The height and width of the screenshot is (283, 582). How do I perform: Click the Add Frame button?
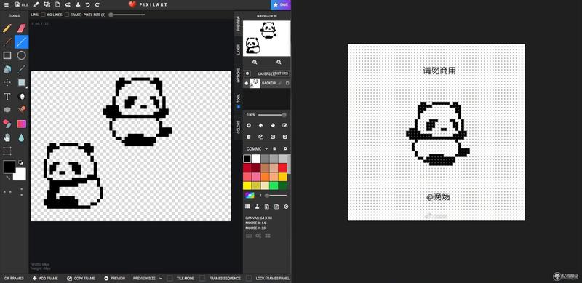click(x=44, y=278)
